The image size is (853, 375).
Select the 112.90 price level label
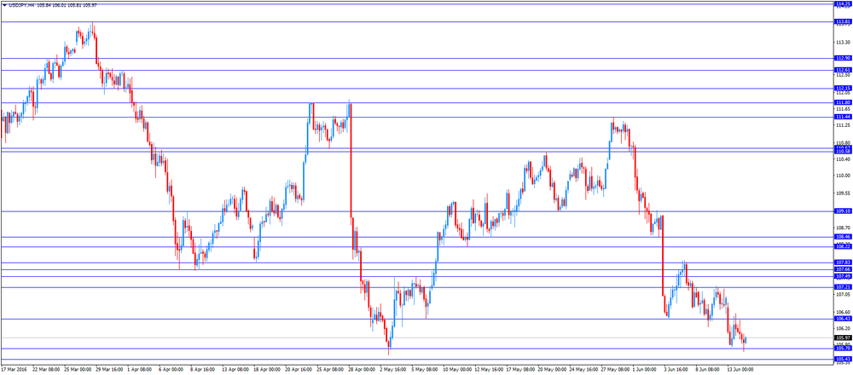click(x=844, y=58)
